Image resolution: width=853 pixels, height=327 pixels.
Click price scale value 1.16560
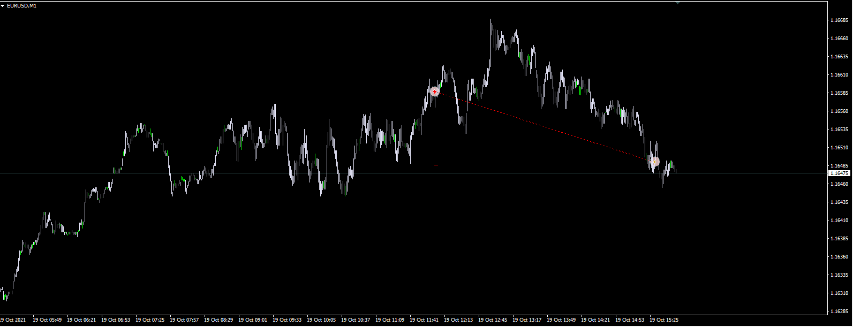839,111
